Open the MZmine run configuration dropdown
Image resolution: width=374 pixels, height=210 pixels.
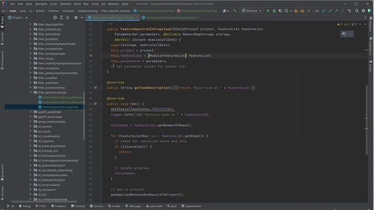[252, 10]
